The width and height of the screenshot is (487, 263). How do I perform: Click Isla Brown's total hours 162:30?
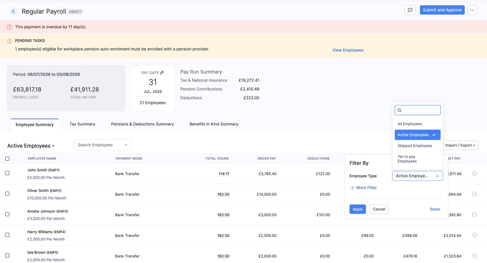223,256
